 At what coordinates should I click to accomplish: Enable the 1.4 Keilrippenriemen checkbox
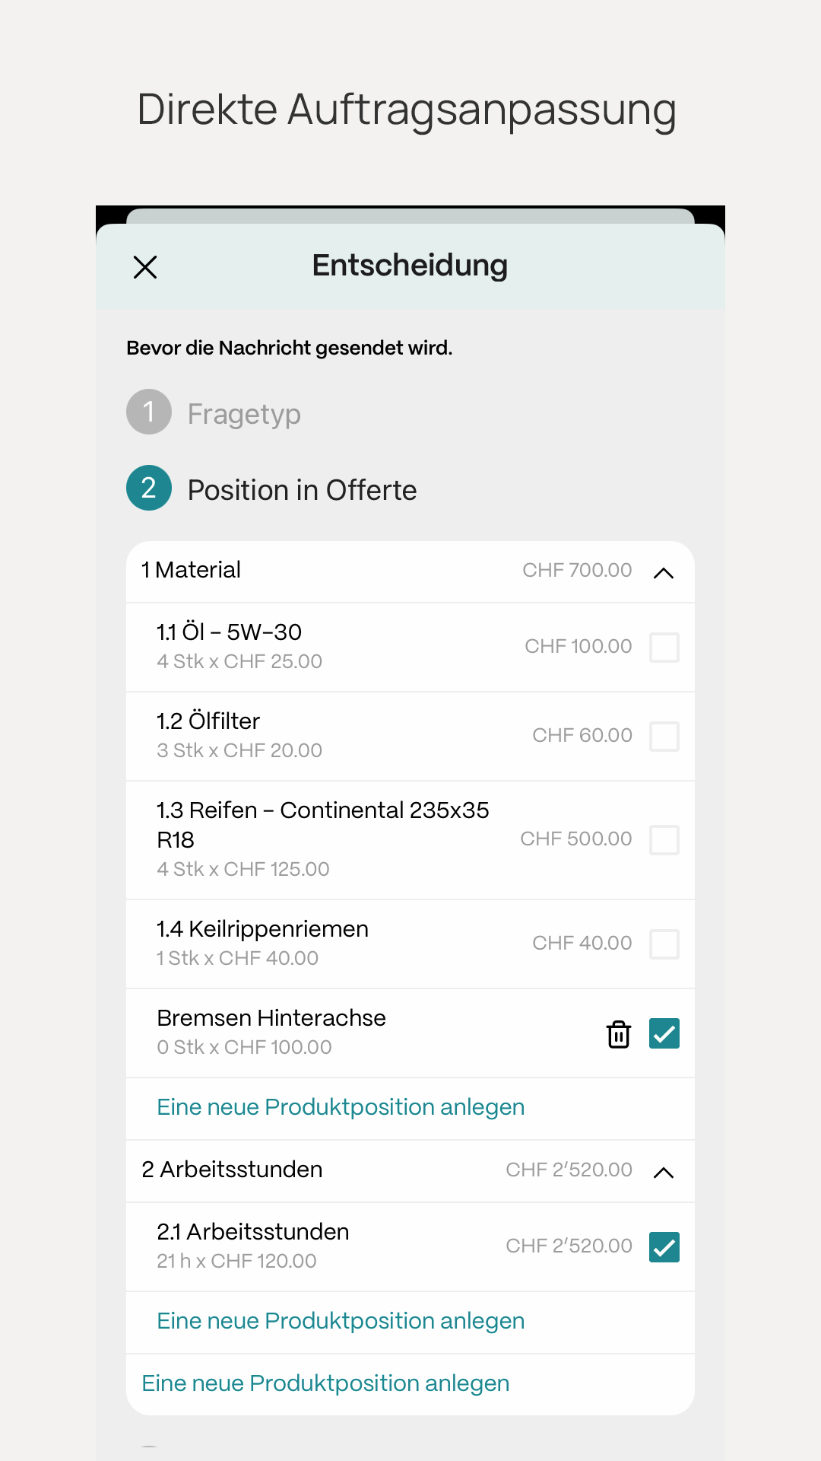(x=664, y=944)
